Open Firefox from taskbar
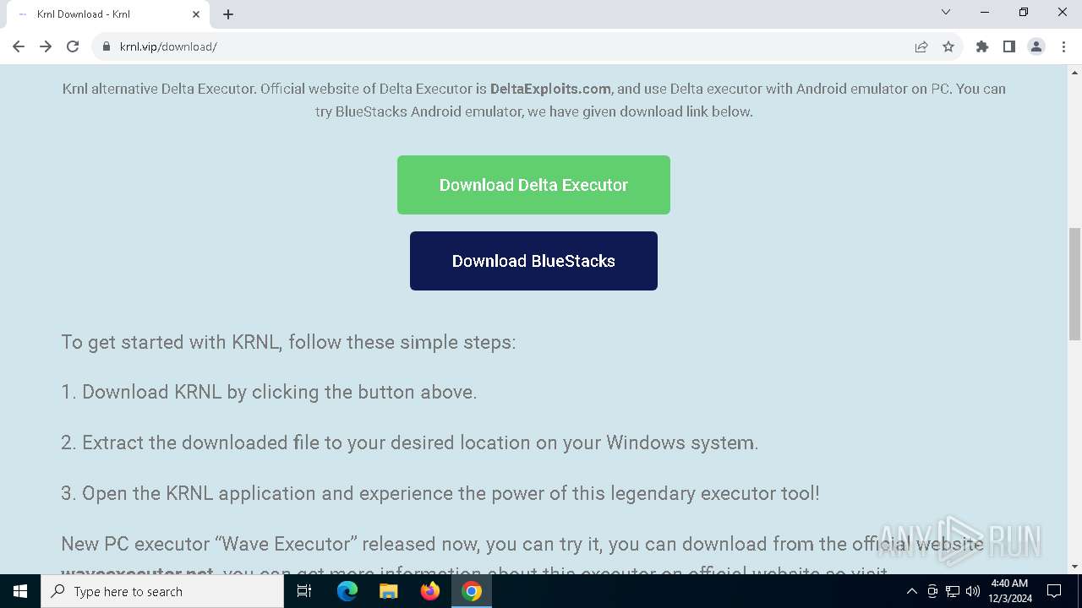The width and height of the screenshot is (1082, 608). tap(430, 591)
